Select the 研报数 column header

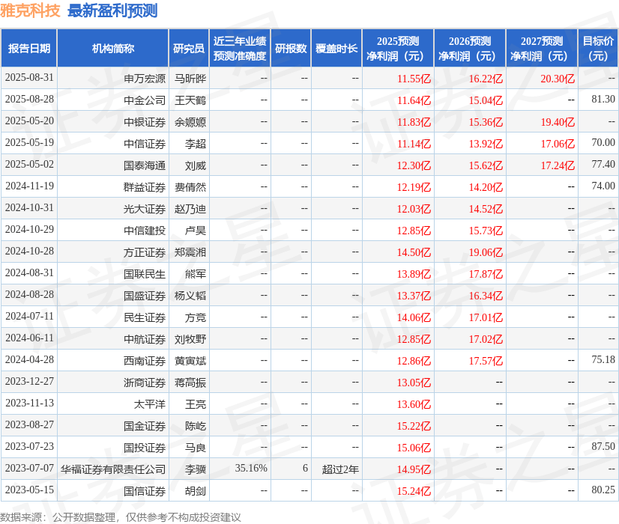(x=291, y=48)
